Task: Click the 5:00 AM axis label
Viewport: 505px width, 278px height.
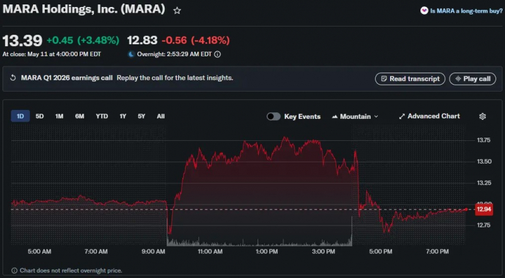Action: pyautogui.click(x=39, y=251)
